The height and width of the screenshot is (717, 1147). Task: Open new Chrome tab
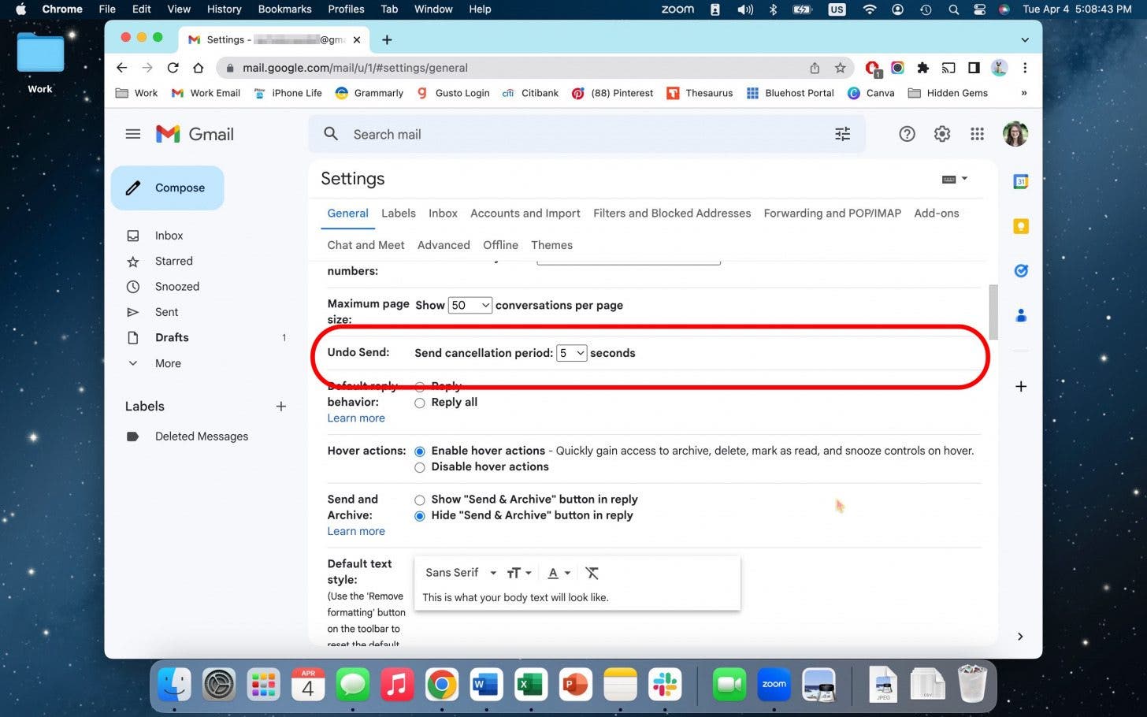[x=387, y=39]
